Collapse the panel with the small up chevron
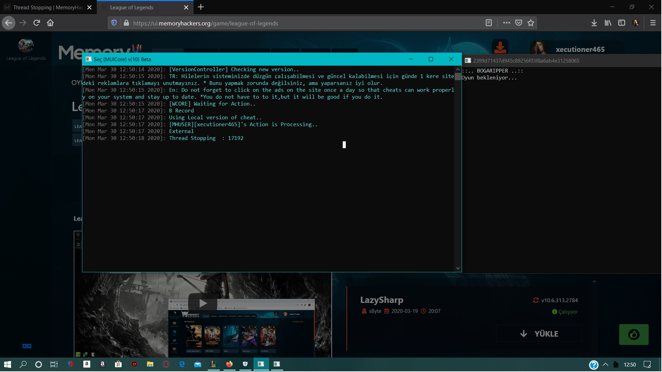This screenshot has height=372, width=662. click(594, 282)
